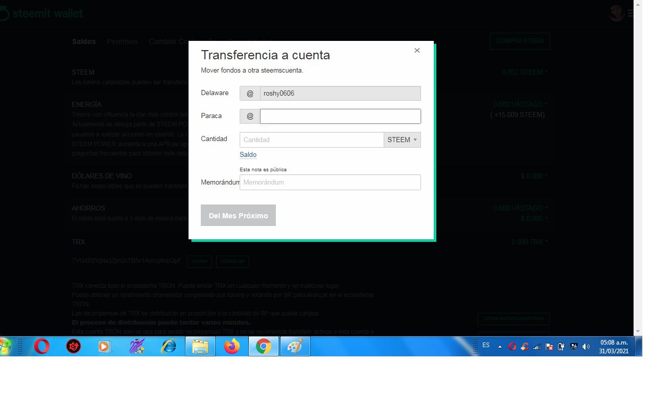654x409 pixels.
Task: Open the red-black round taskbar app
Action: coord(74,347)
